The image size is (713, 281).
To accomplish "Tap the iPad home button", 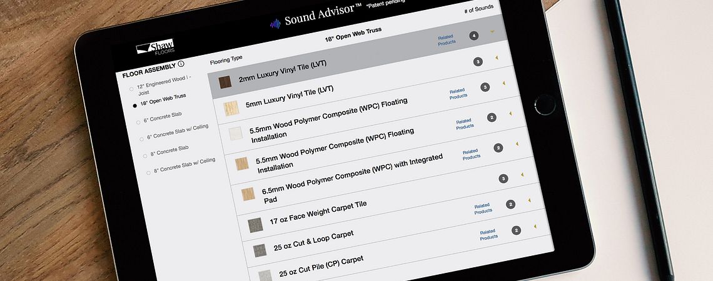I will (x=545, y=104).
